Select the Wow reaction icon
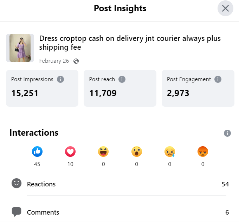239x222 pixels. [x=136, y=152]
